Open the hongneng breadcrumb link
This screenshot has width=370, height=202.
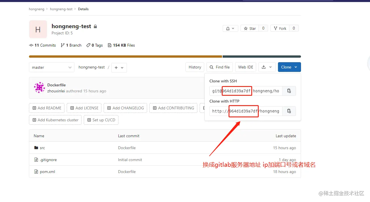click(x=37, y=9)
